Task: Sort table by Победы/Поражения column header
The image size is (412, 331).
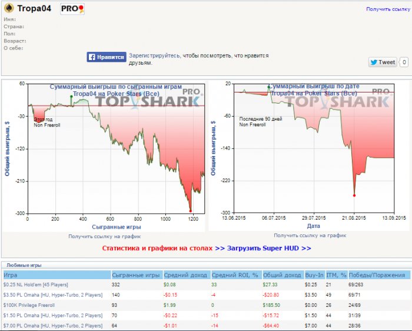Action: point(379,275)
